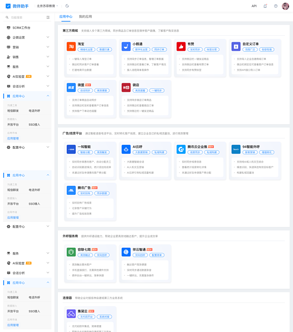
Task: Open the help question-mark icon
Action: point(276,6)
